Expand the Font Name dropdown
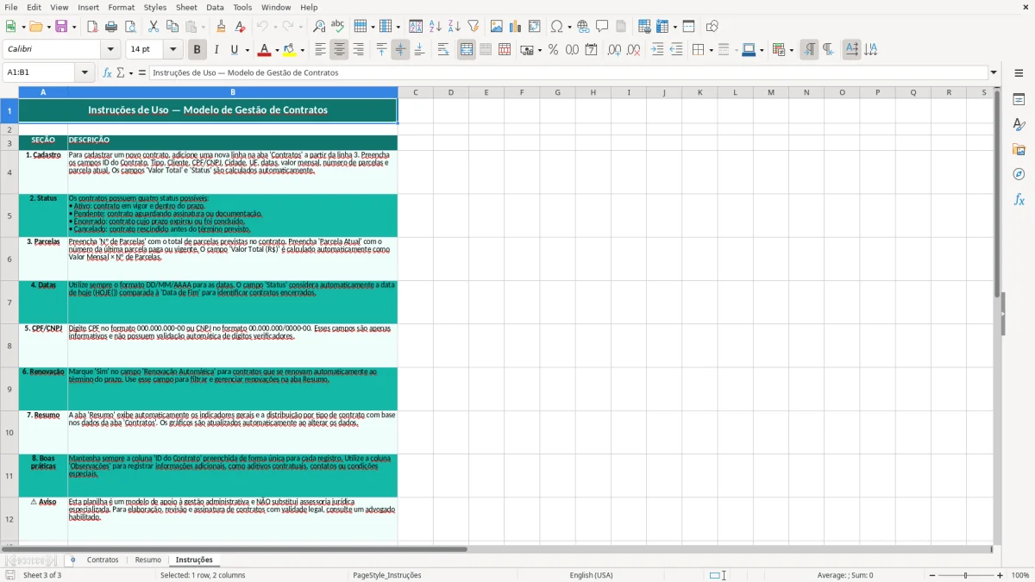The width and height of the screenshot is (1035, 582). tap(109, 50)
